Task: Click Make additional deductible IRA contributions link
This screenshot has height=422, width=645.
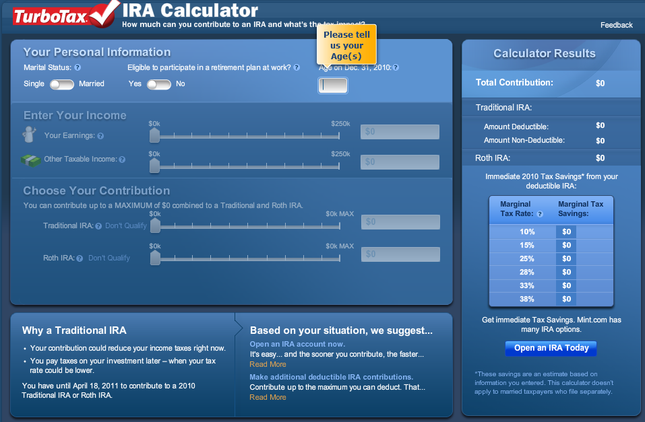Action: [x=331, y=377]
